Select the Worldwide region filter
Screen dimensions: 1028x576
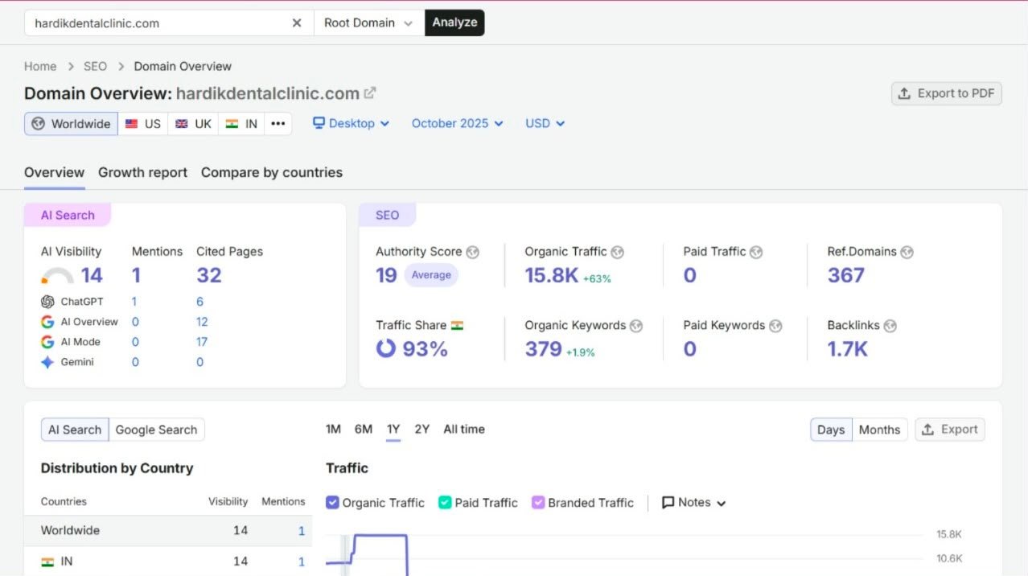click(x=72, y=123)
